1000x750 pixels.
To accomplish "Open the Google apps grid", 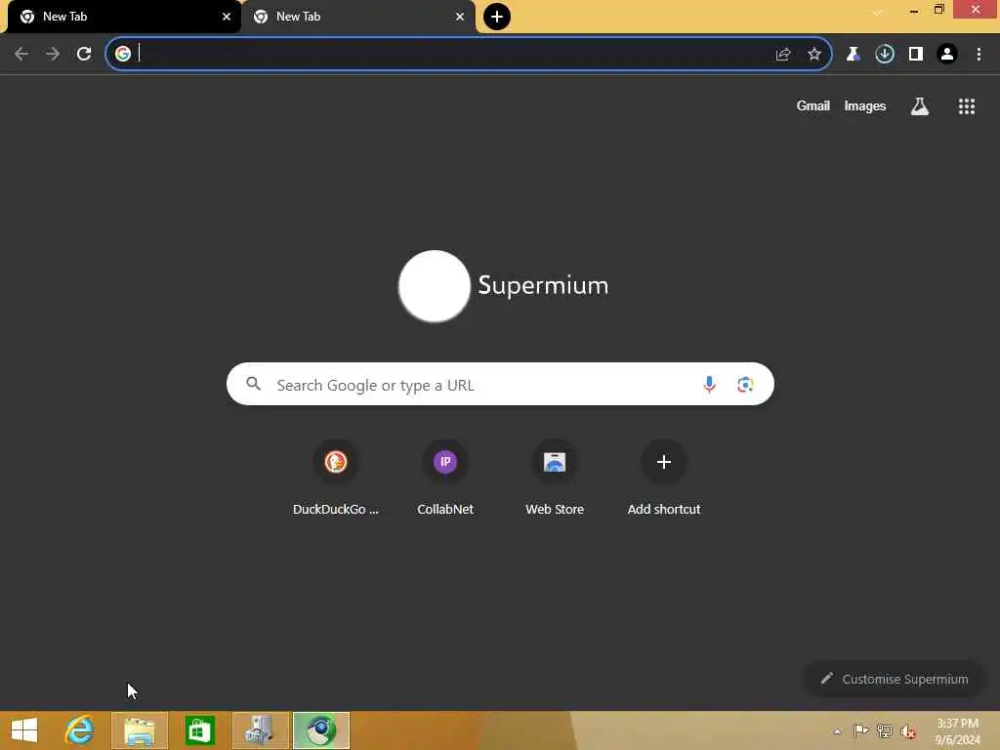I will click(967, 106).
